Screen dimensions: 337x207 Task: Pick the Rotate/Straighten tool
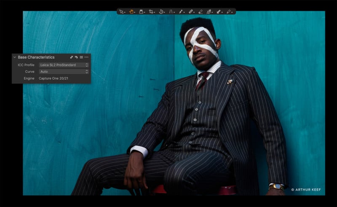[x=161, y=11]
